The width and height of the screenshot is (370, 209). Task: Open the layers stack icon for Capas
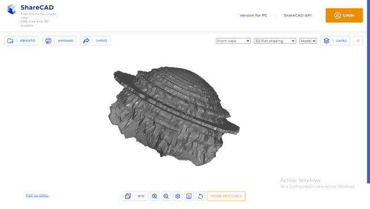pos(326,41)
